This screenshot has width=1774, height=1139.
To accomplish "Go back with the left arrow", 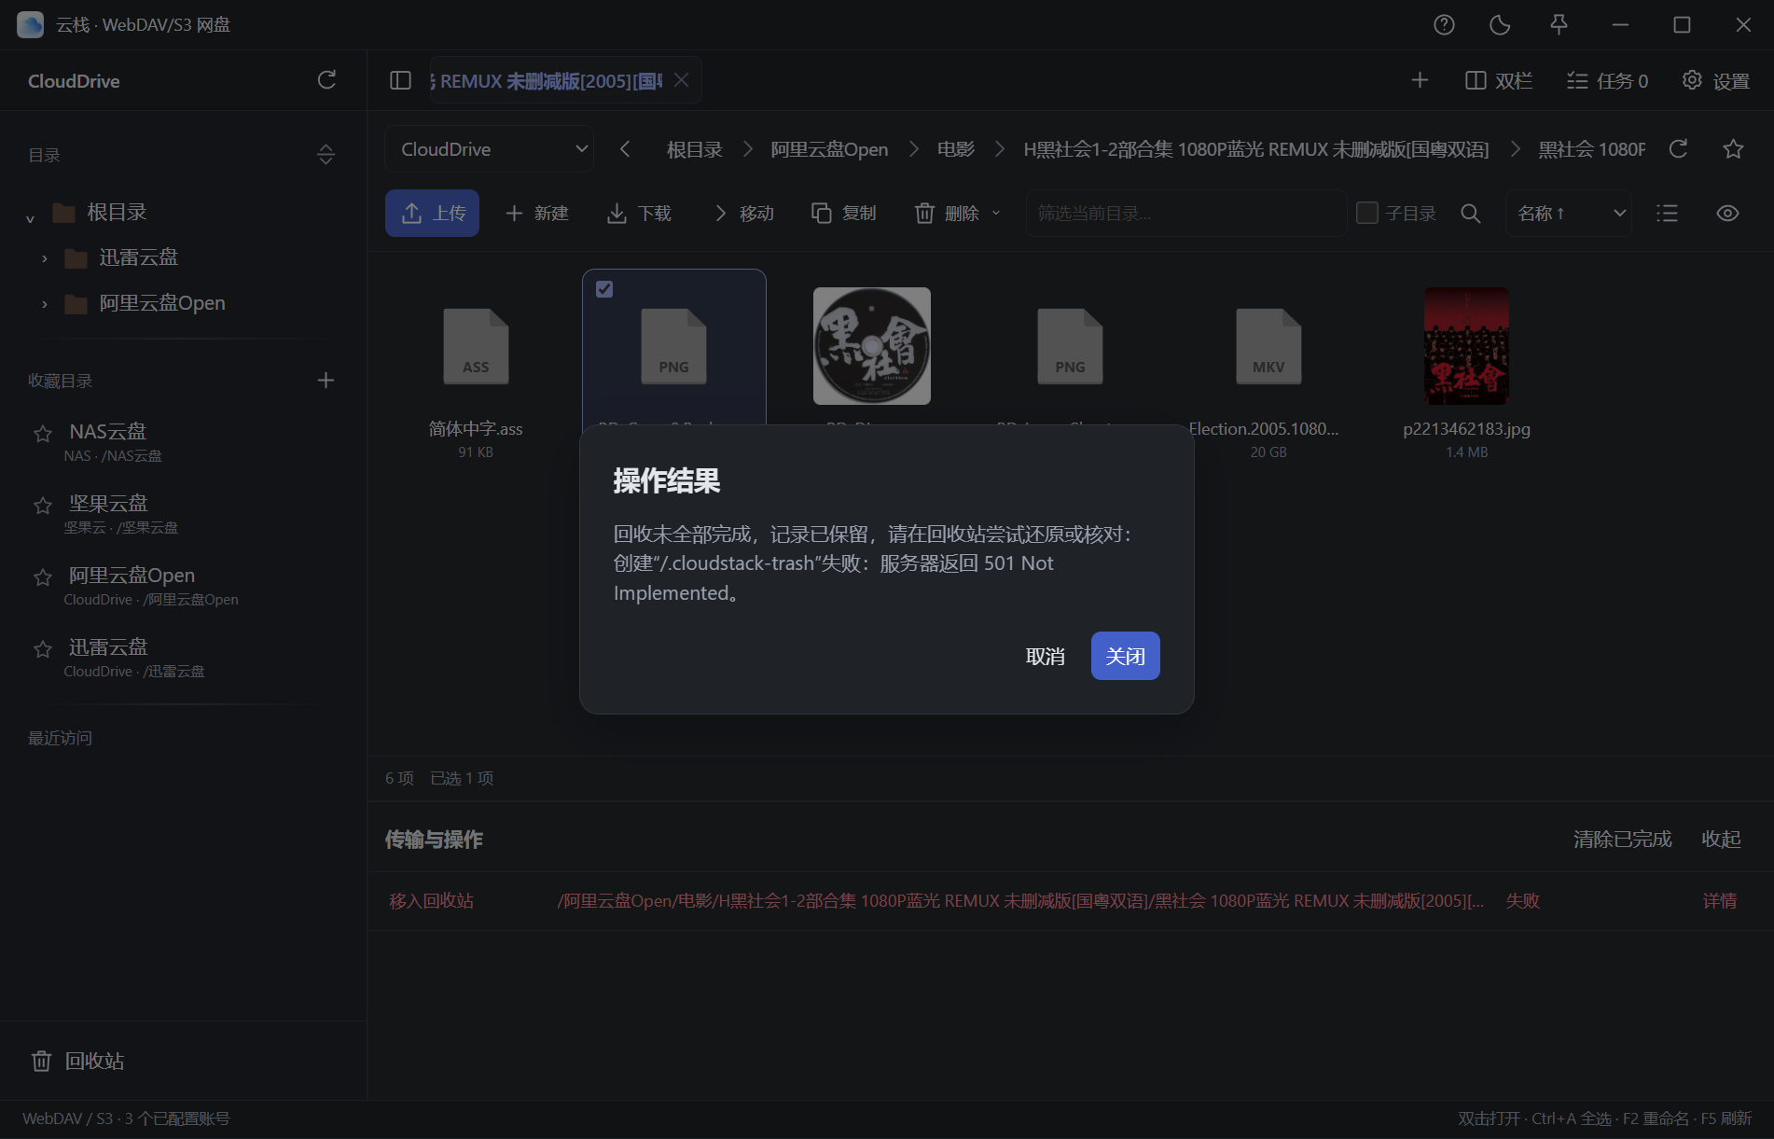I will pos(625,149).
